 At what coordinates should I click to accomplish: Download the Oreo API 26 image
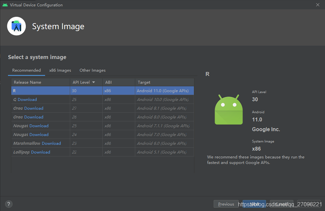[34, 117]
